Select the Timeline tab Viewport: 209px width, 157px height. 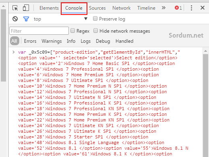point(146,8)
